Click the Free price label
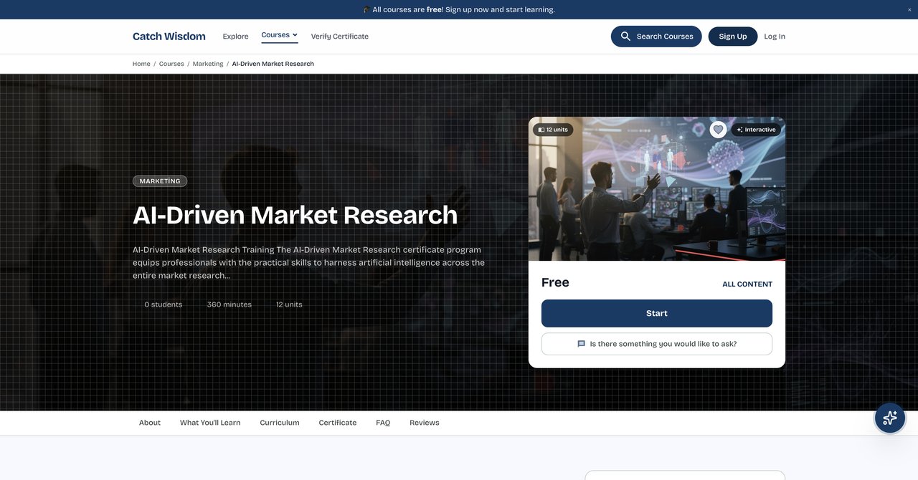918x480 pixels. coord(555,282)
